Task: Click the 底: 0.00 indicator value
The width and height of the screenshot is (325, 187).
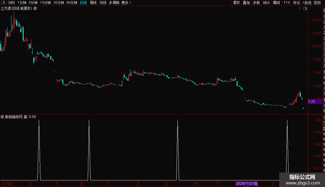Action: (30, 117)
